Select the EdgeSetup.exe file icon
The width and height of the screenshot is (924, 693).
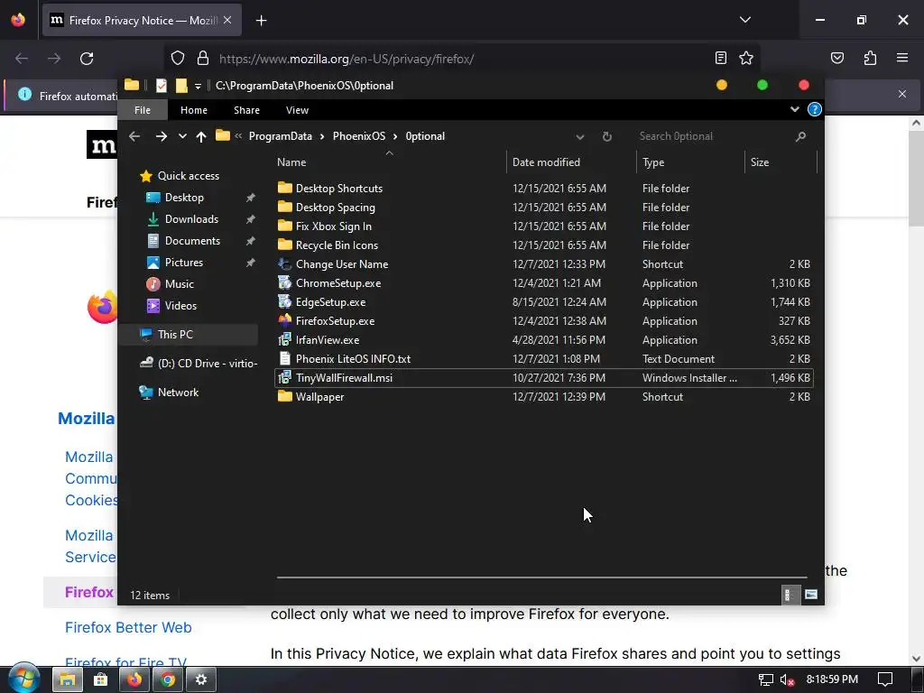(x=284, y=301)
